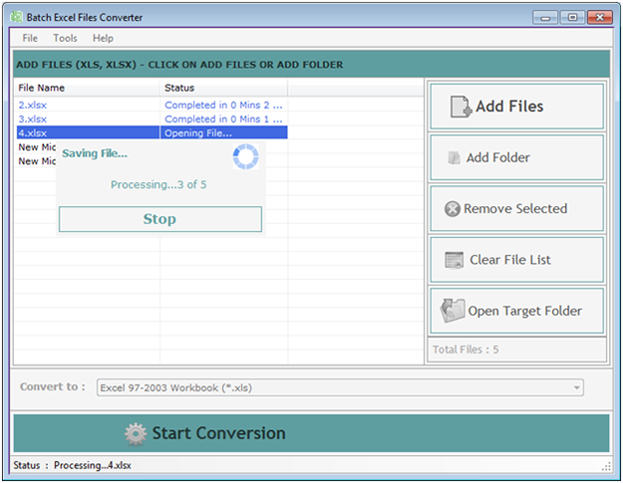Open the Help menu
The height and width of the screenshot is (483, 623).
pyautogui.click(x=103, y=38)
